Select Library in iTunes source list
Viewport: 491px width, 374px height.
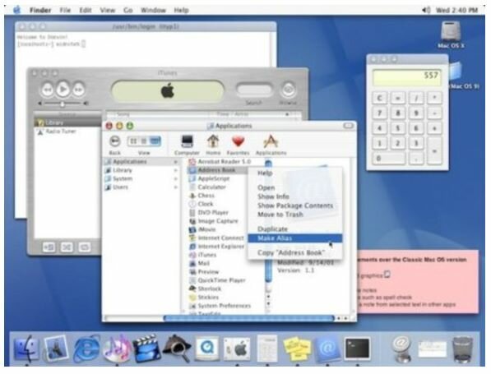pos(67,122)
